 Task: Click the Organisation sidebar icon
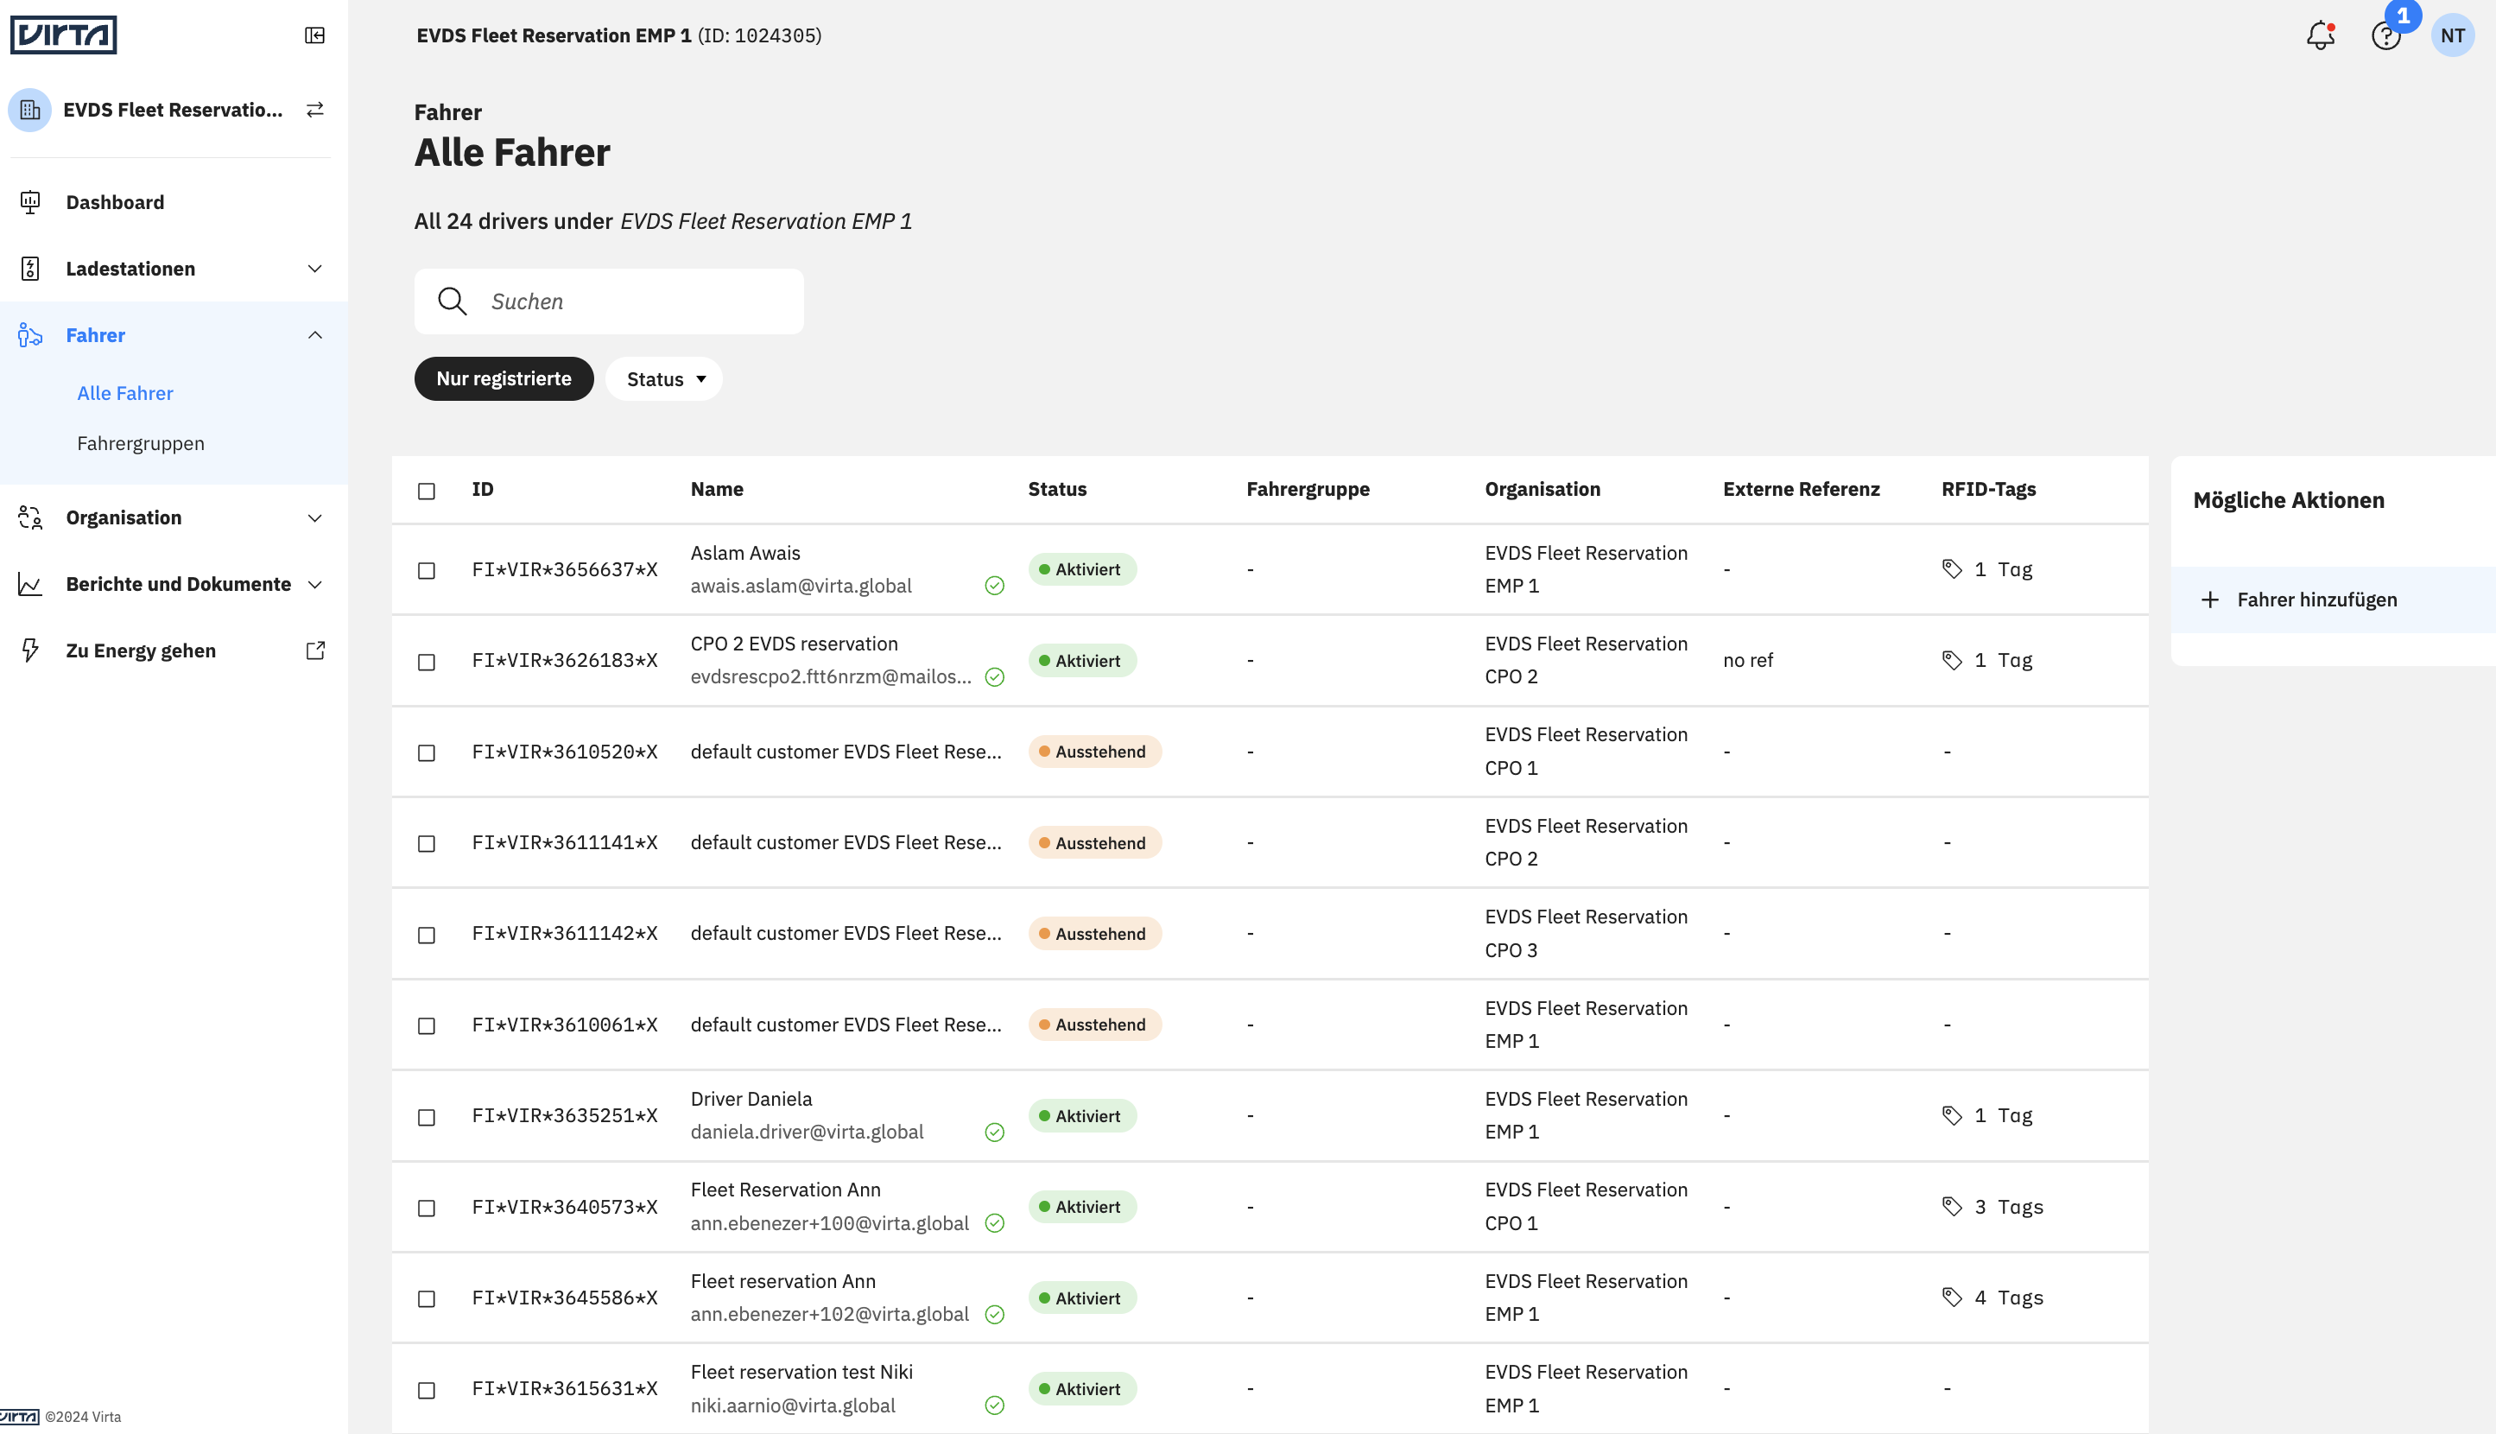point(30,518)
